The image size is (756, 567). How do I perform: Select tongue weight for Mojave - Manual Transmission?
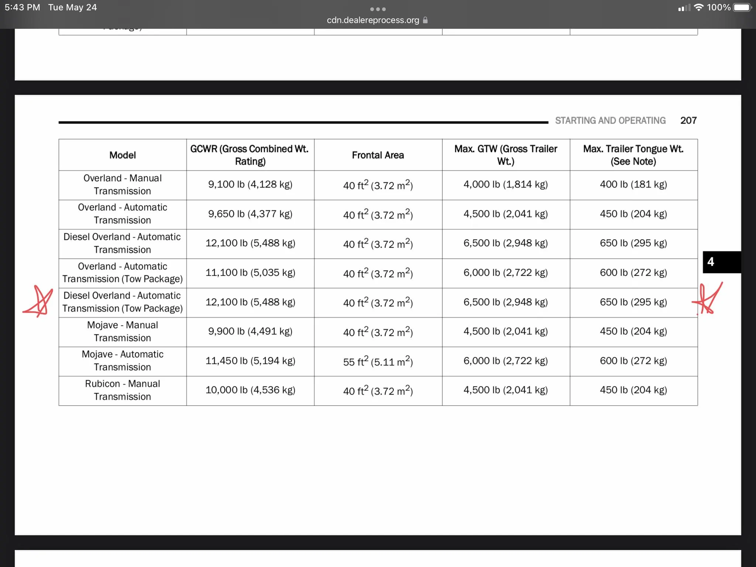633,331
